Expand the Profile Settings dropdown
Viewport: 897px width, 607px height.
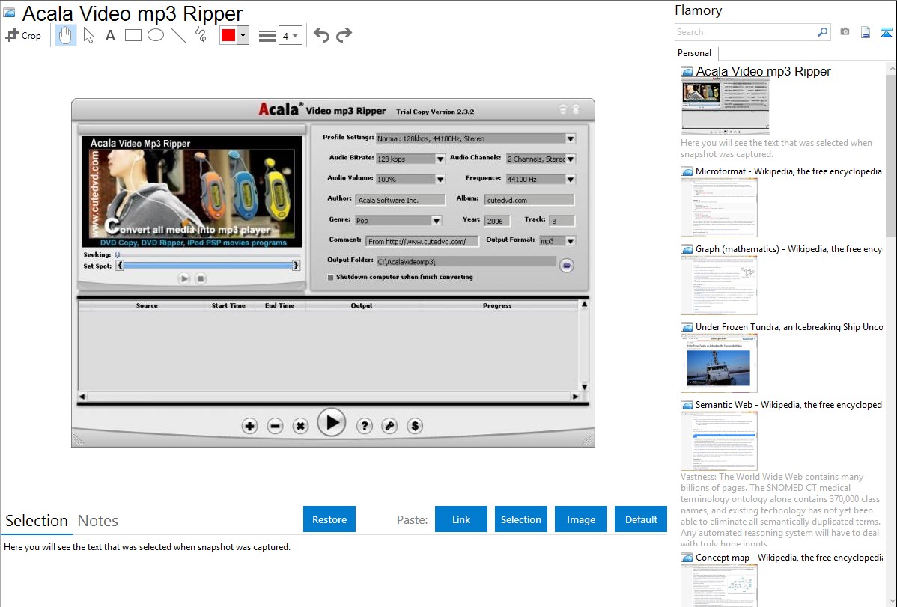(571, 138)
